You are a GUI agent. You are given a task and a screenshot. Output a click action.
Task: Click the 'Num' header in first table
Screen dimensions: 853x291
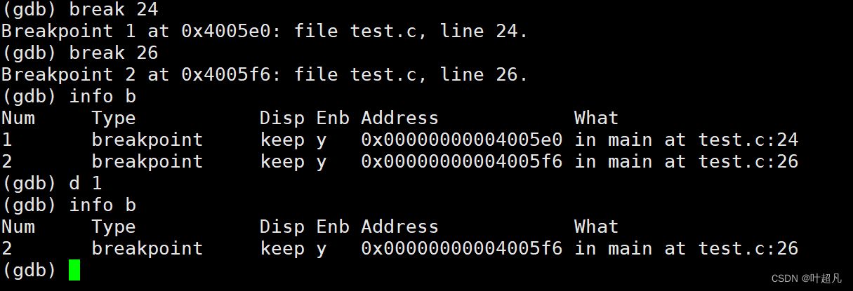(x=18, y=118)
